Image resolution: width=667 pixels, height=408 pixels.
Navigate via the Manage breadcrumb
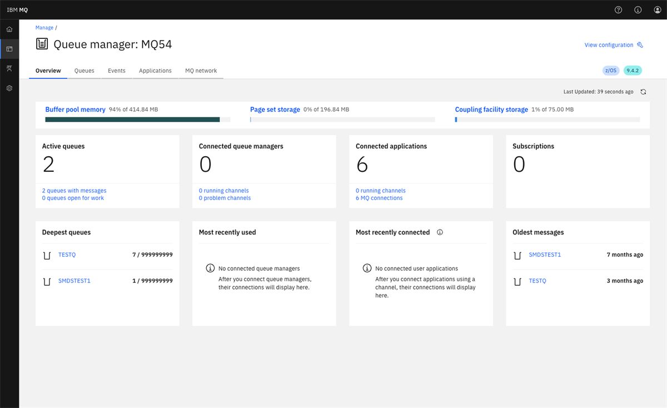tap(44, 27)
